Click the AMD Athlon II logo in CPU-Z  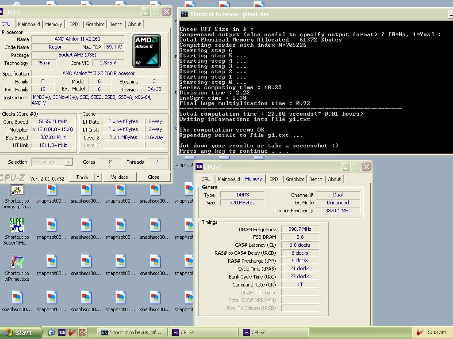(x=147, y=51)
